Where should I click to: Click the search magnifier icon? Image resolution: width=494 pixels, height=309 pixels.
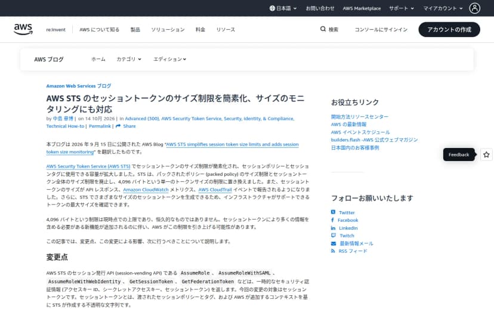[x=323, y=29]
